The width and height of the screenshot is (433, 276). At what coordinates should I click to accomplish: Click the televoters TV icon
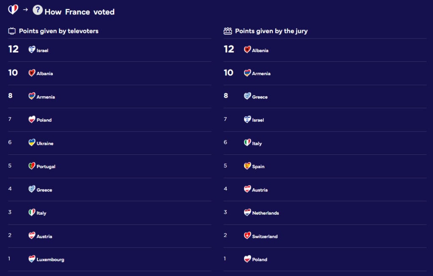click(12, 31)
